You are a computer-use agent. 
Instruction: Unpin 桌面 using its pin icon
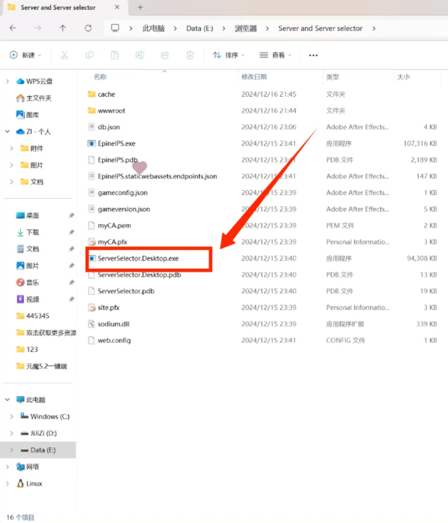coord(71,215)
